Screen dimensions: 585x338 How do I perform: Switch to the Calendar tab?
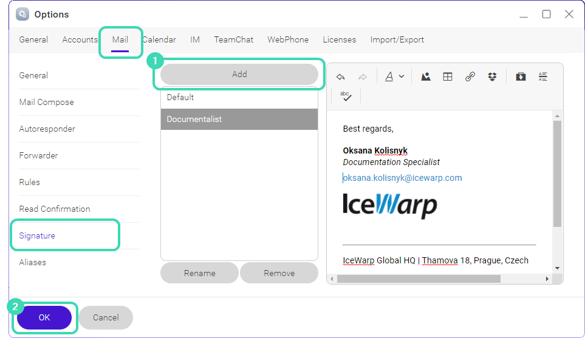point(160,40)
